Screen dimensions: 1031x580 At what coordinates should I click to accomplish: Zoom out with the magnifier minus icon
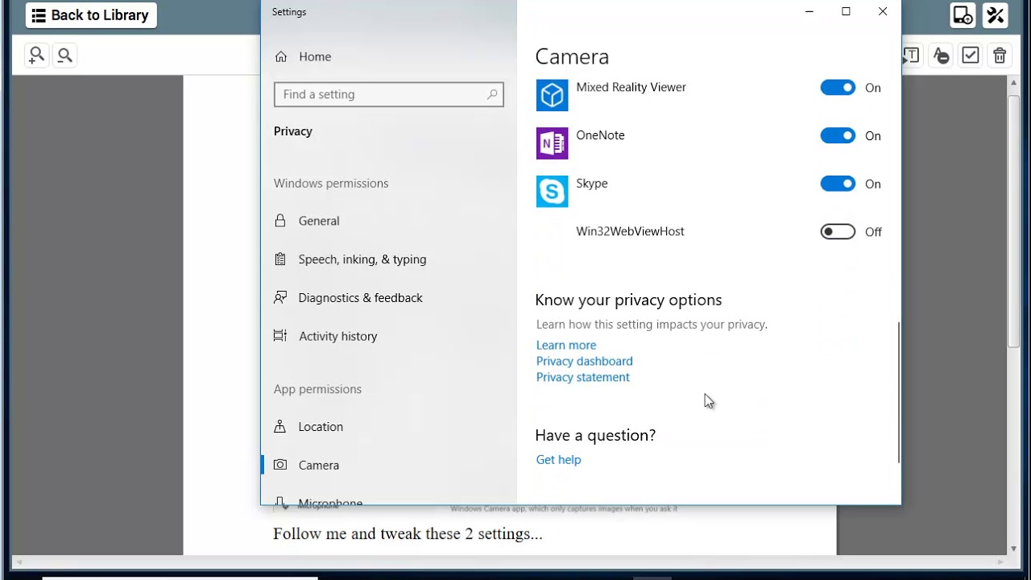pyautogui.click(x=65, y=55)
